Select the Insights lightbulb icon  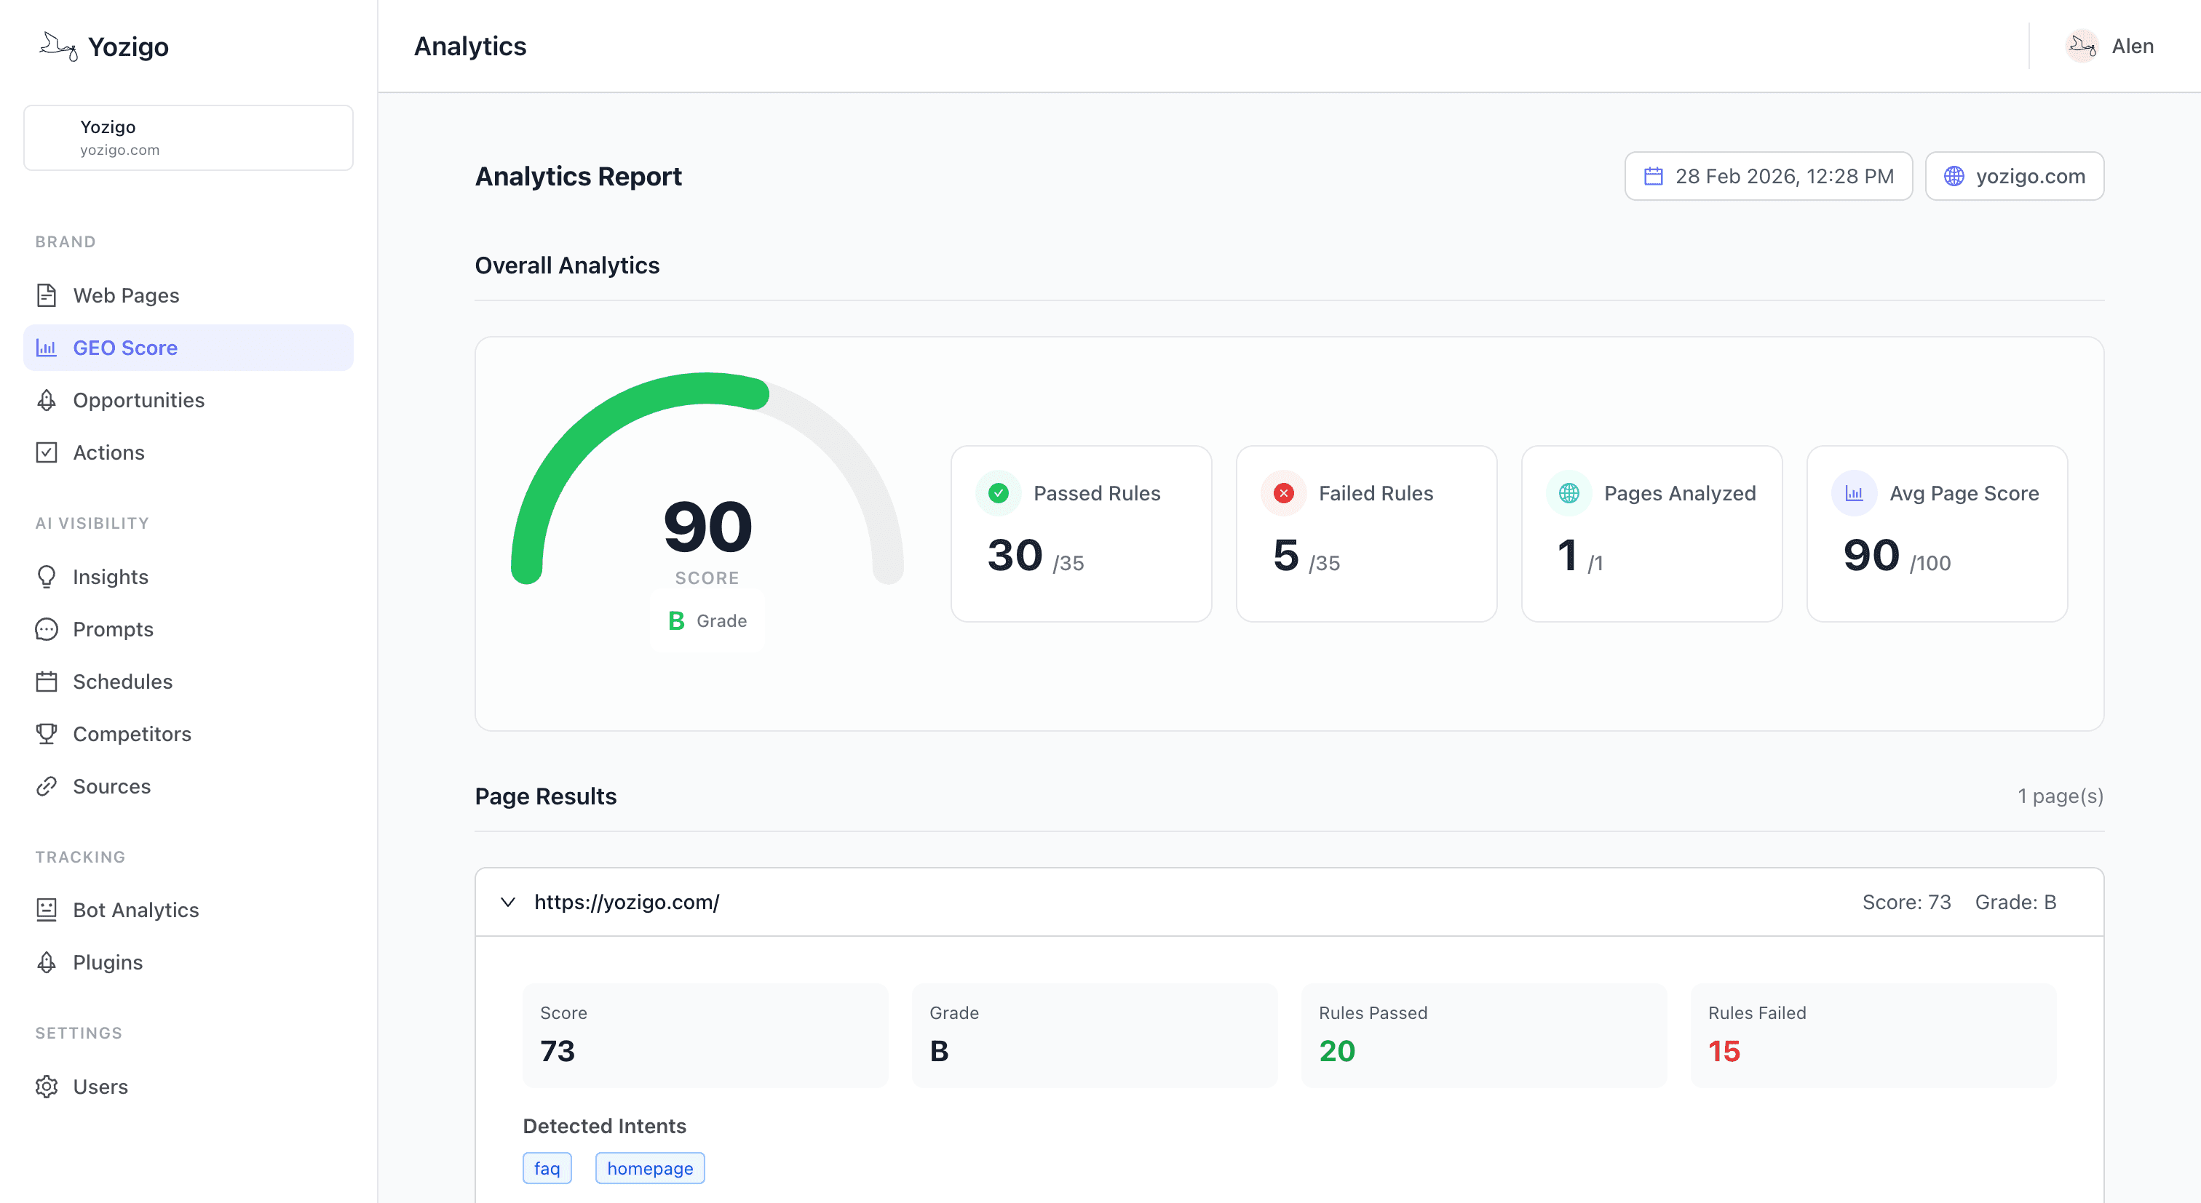coord(48,576)
